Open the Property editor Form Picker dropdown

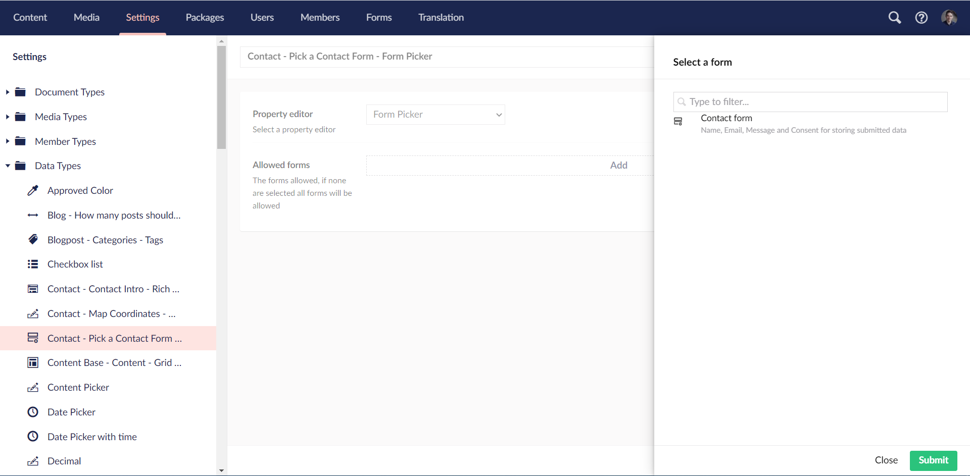(x=435, y=115)
